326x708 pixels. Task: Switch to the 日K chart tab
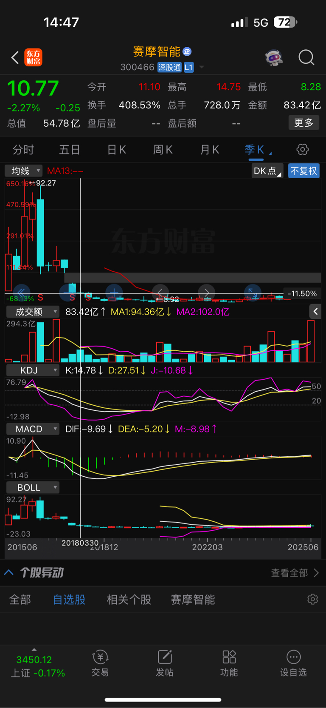point(116,150)
